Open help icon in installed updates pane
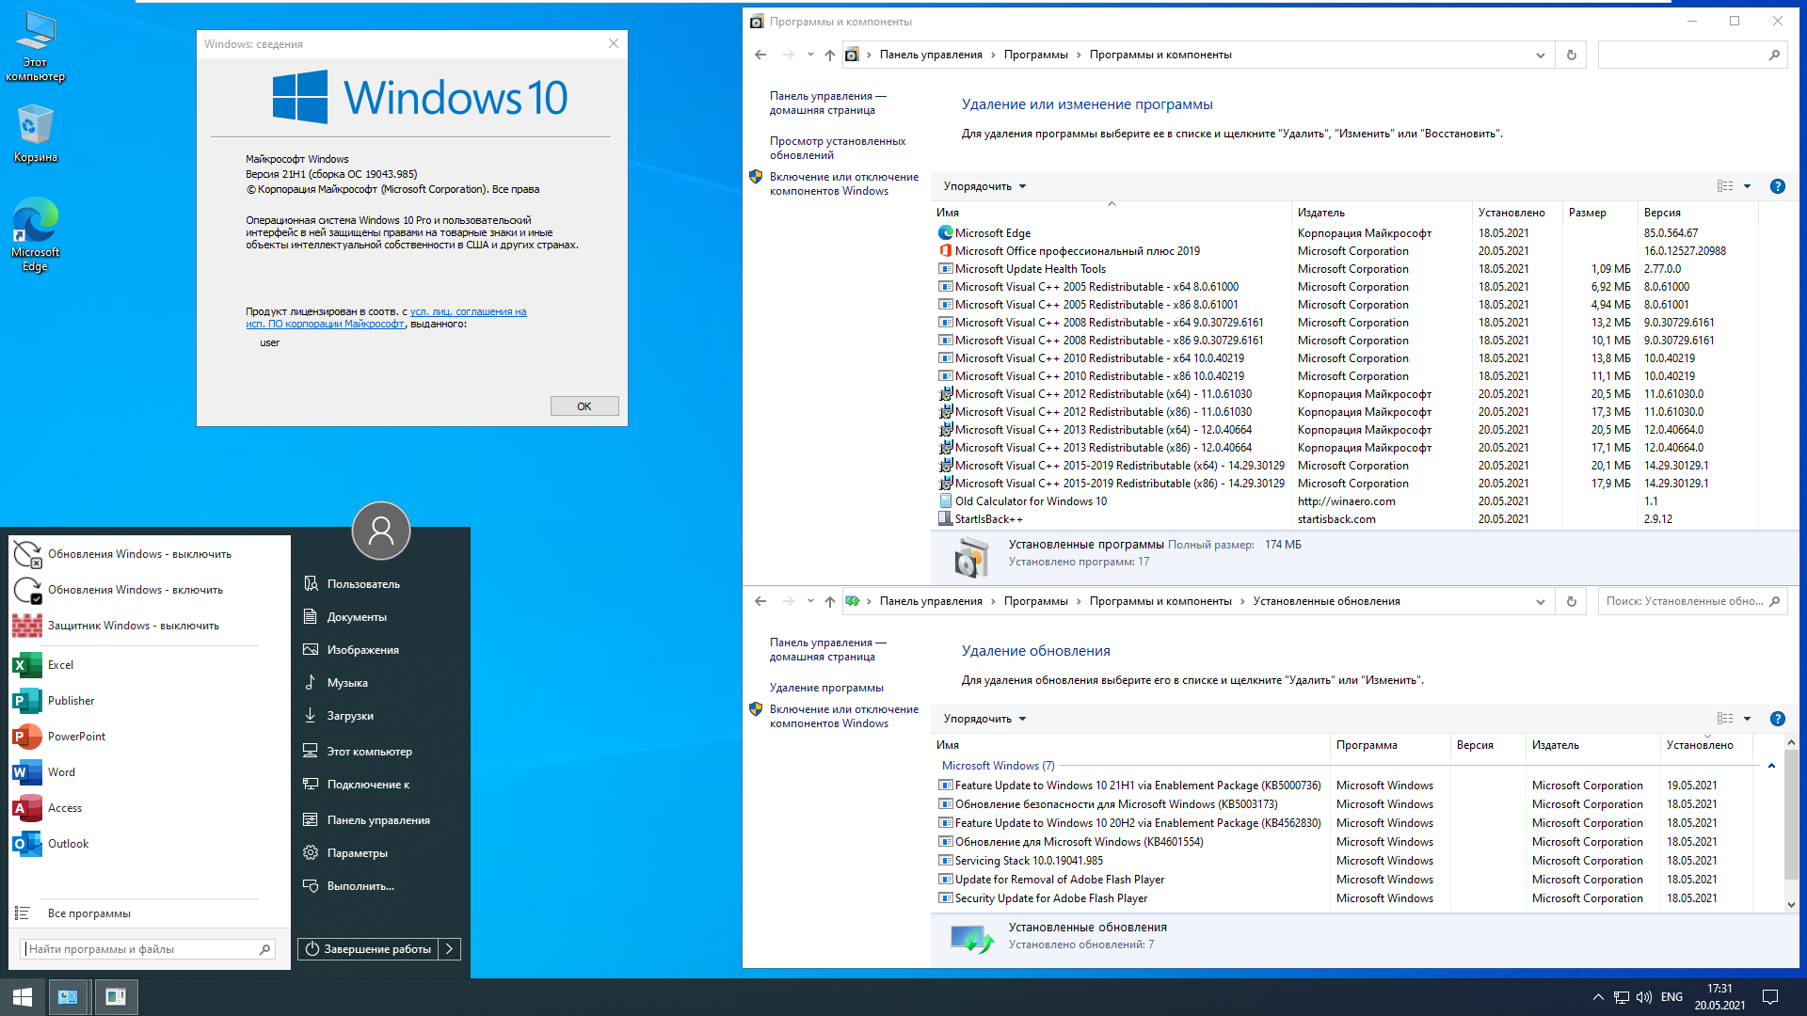 (x=1777, y=719)
